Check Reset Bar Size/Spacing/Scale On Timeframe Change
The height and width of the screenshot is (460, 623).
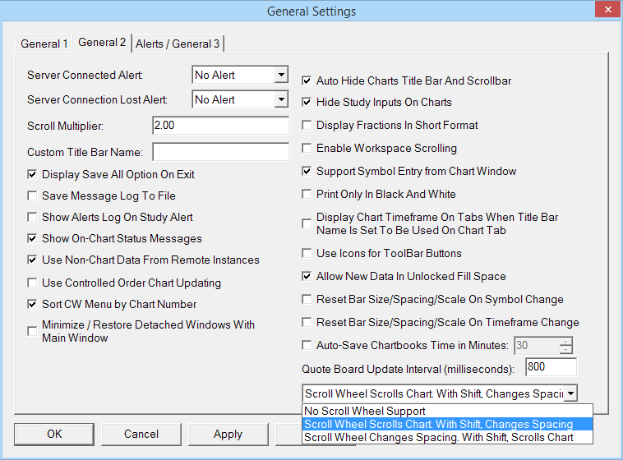(x=307, y=322)
